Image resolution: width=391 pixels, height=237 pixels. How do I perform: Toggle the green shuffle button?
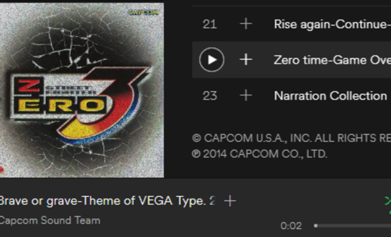pos(387,201)
